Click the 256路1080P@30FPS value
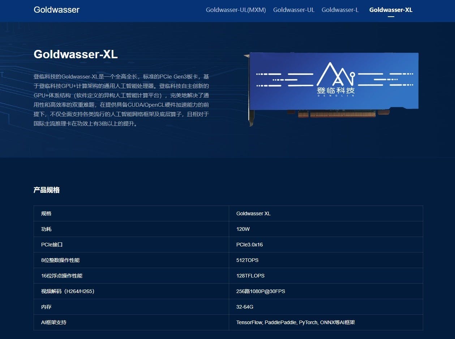This screenshot has height=339, width=455. tap(261, 291)
